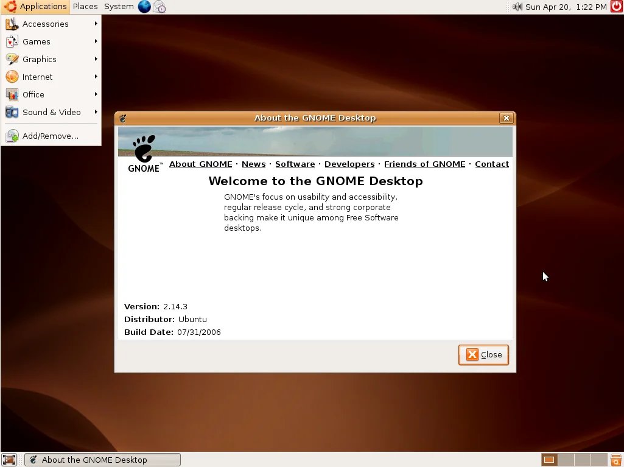Image resolution: width=624 pixels, height=467 pixels.
Task: Click the Ubuntu logo in top panel
Action: tap(10, 6)
